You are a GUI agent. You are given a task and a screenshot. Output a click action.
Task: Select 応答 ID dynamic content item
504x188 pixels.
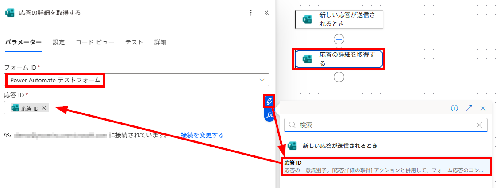pos(387,166)
